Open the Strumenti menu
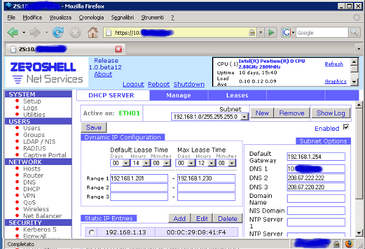 tap(152, 18)
